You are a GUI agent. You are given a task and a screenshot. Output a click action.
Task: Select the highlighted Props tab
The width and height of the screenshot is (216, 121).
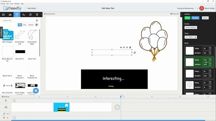point(17,14)
